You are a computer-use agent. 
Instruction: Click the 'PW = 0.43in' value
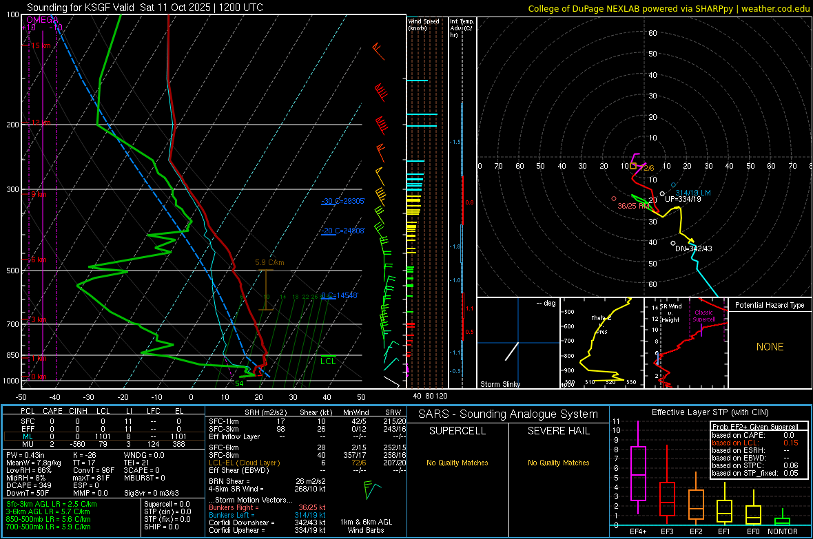click(x=25, y=455)
